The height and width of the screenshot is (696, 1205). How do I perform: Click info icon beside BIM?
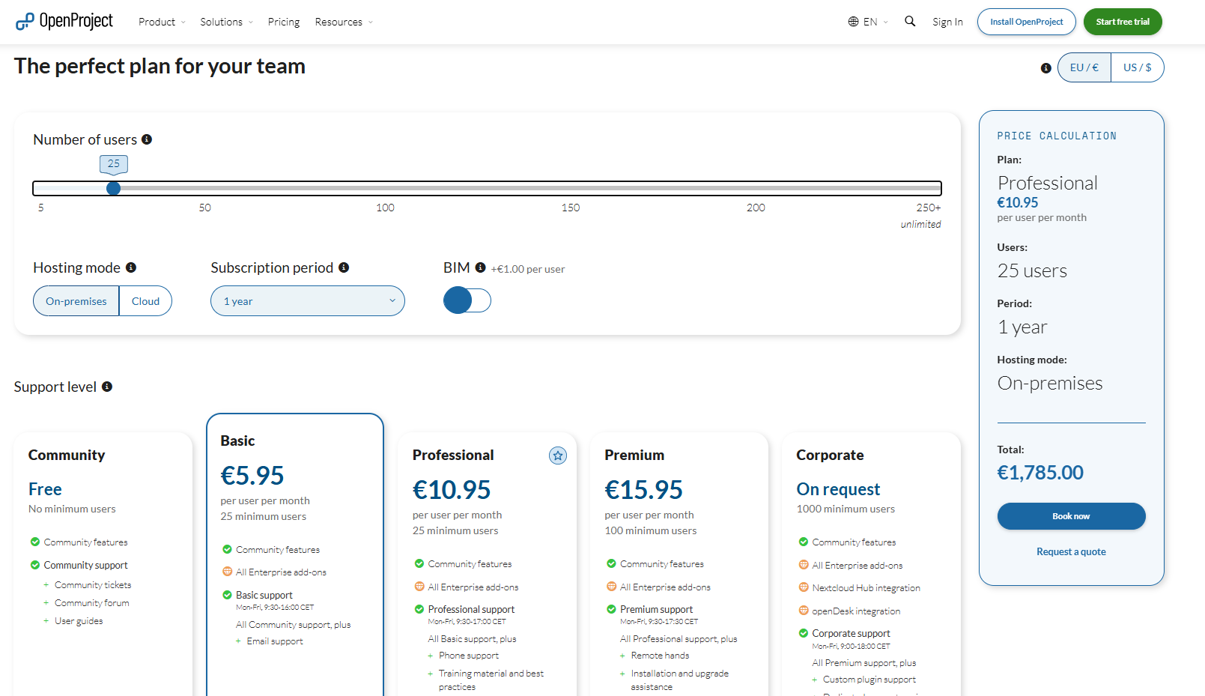481,267
